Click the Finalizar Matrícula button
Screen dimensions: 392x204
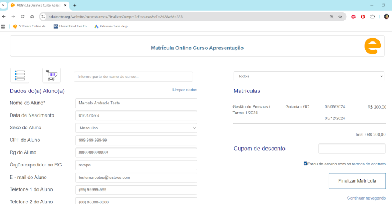[357, 181]
